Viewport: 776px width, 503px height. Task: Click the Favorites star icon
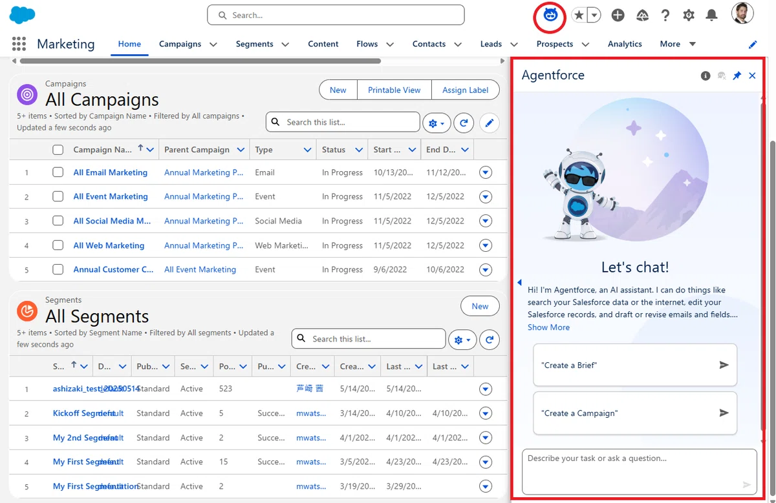coord(579,15)
